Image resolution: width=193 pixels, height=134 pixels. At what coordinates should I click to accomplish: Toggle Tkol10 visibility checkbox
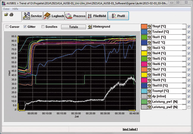coord(189,86)
